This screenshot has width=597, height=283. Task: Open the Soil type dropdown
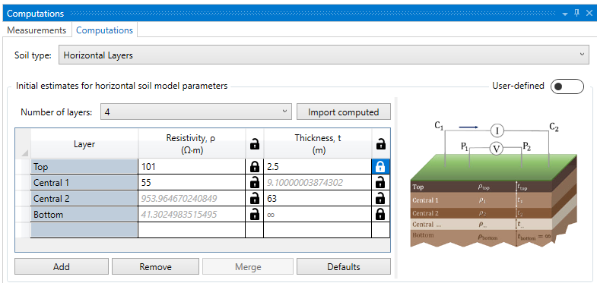pos(323,55)
